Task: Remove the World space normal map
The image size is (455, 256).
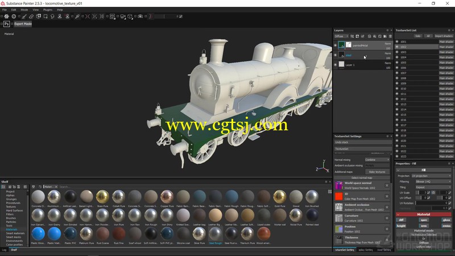Action: click(x=387, y=185)
